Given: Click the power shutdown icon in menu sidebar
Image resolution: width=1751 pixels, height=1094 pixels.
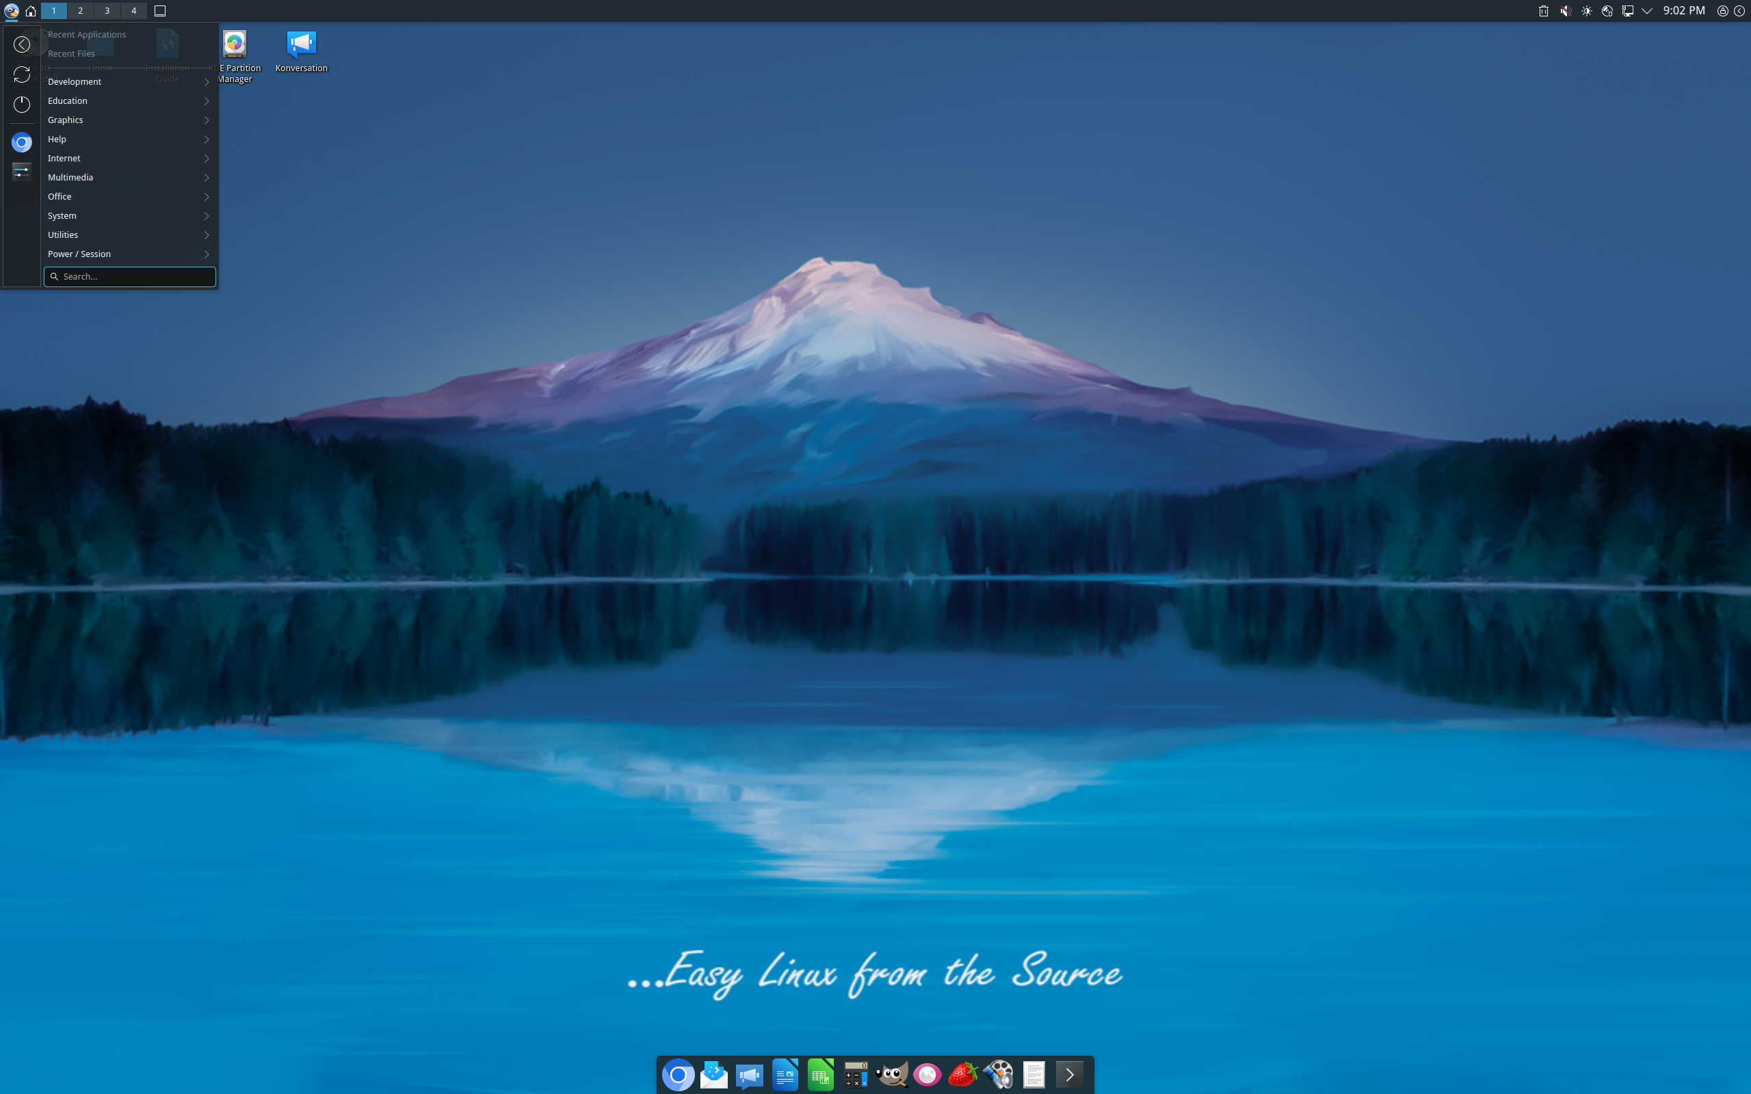Looking at the screenshot, I should click(x=22, y=104).
